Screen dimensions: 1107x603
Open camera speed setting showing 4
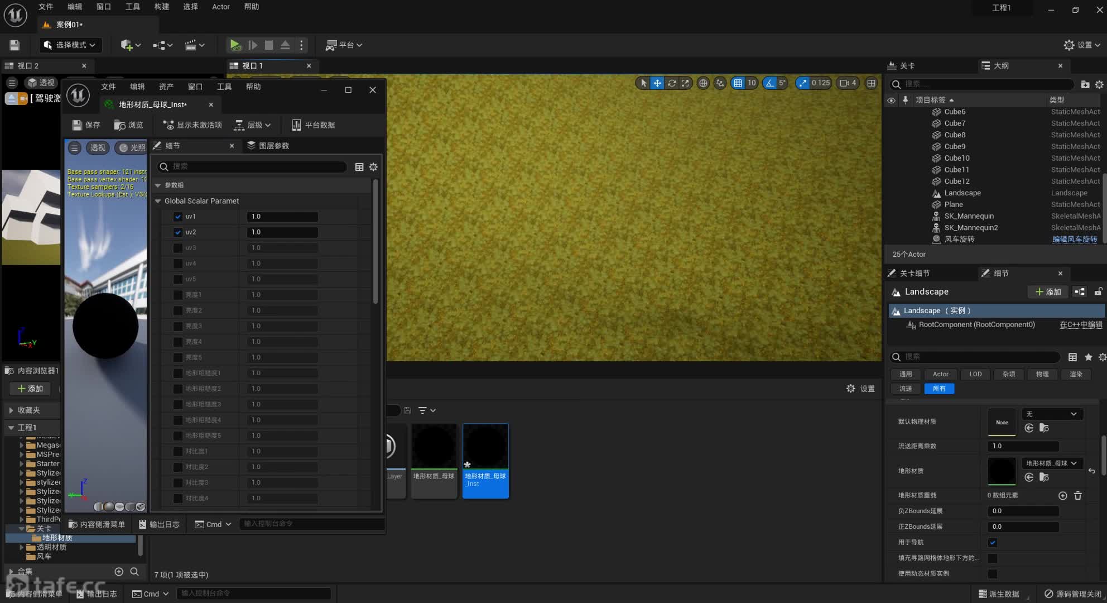848,83
